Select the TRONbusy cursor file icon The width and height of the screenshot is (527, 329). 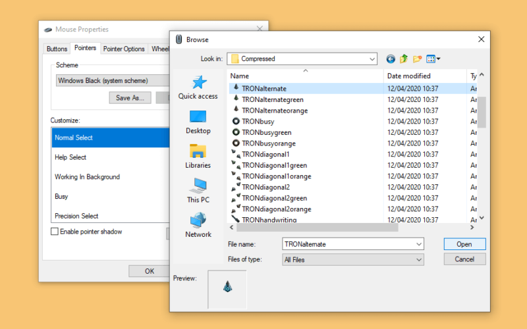(x=236, y=121)
